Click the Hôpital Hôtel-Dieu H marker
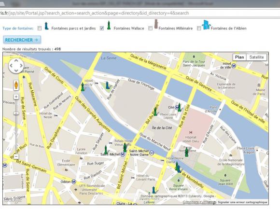The height and width of the screenshot is (209, 280). pos(191,132)
